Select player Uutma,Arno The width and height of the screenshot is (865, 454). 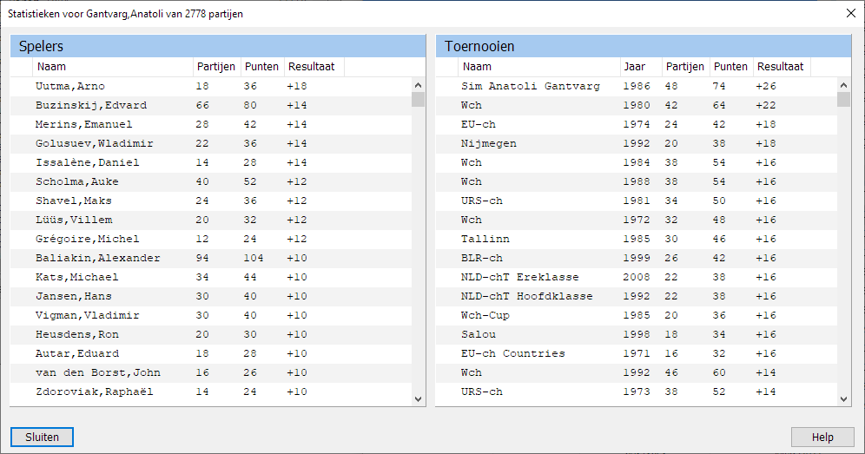coord(211,86)
